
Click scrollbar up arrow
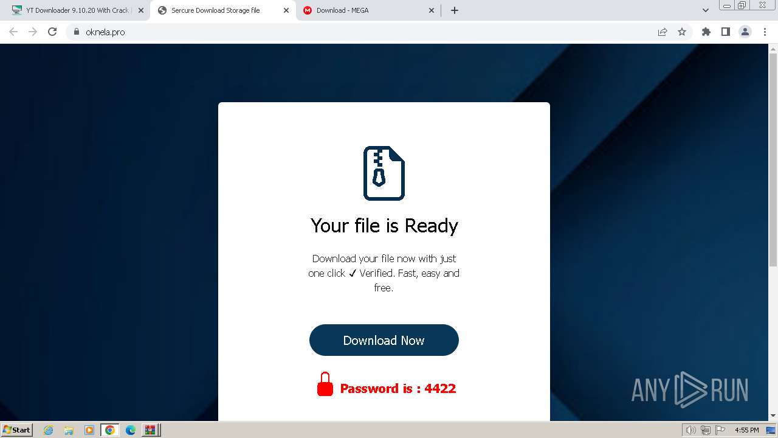click(773, 49)
